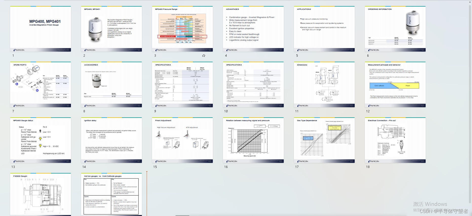Click the scroll-up arrow at top of scrollbar

point(470,2)
